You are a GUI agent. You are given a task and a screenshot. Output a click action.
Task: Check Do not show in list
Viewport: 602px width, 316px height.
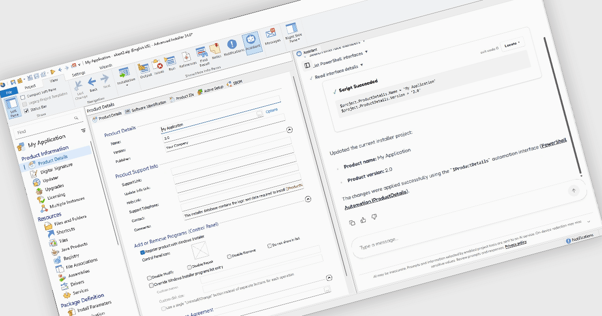pos(269,246)
